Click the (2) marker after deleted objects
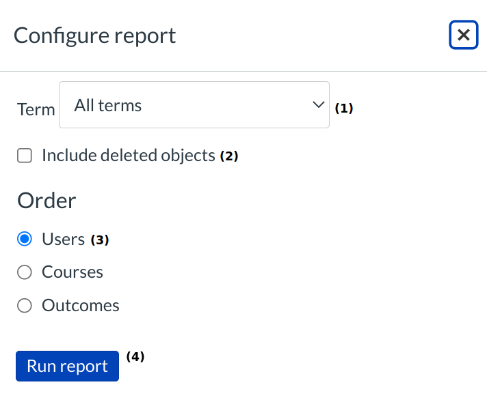Screen dimensions: 487x404 pos(228,156)
